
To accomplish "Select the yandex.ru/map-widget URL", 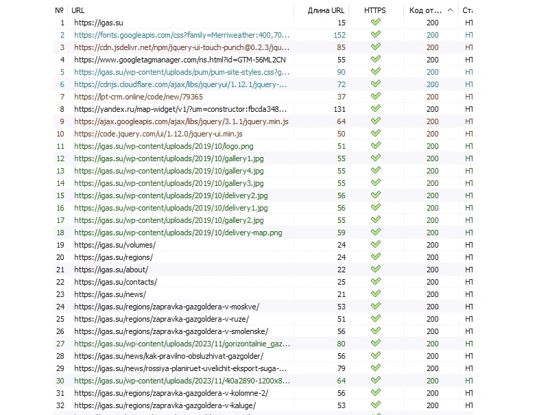I will [x=180, y=109].
